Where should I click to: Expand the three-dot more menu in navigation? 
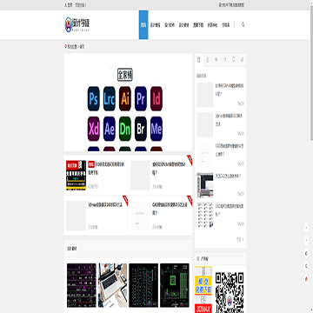234,24
